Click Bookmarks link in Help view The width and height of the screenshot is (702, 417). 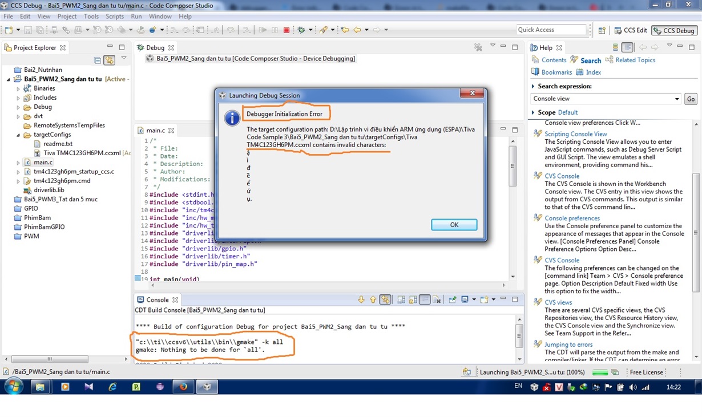556,72
